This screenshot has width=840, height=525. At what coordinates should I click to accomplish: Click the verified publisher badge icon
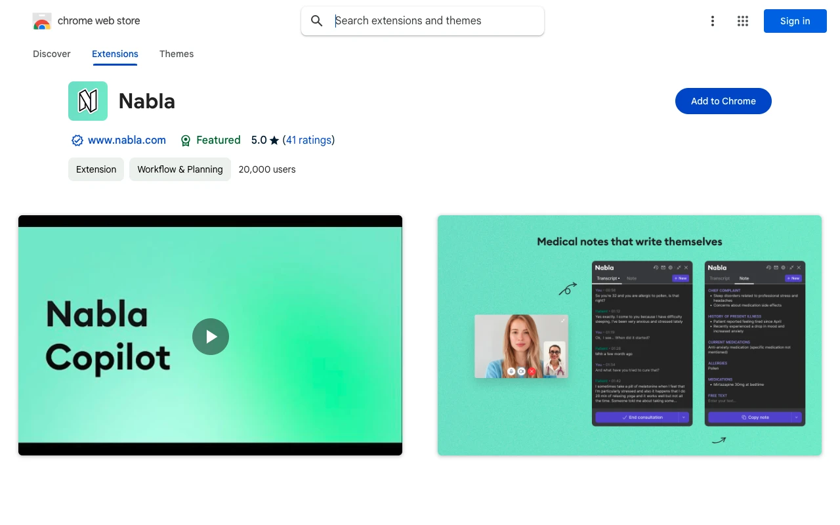coord(77,140)
